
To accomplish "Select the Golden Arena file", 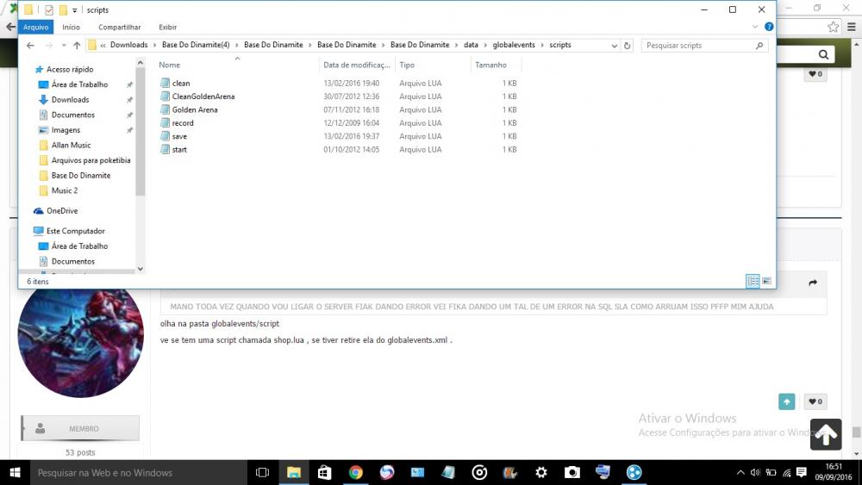I will click(x=195, y=109).
